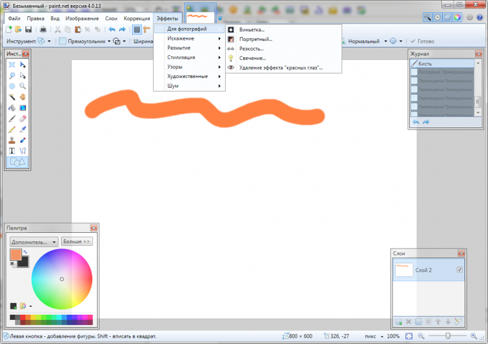Select the Pencil tool
488x344 pixels.
tap(12, 129)
